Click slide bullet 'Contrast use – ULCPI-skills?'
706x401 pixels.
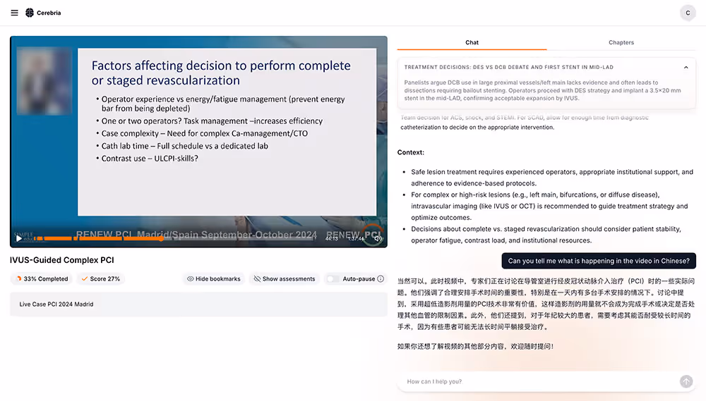(149, 159)
